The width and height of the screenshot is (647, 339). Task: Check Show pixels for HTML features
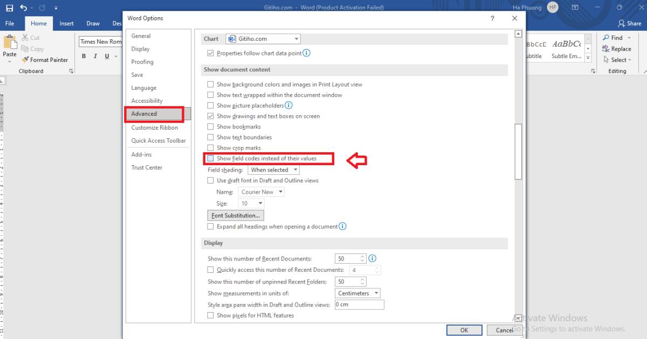click(x=211, y=315)
